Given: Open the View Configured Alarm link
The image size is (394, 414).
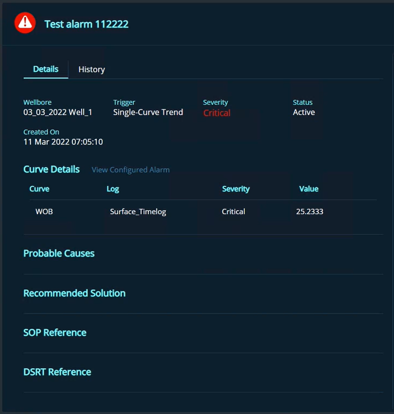Looking at the screenshot, I should (x=130, y=170).
